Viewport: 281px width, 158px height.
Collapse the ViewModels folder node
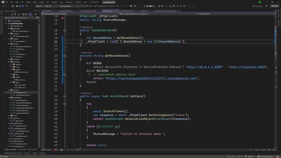[8, 98]
